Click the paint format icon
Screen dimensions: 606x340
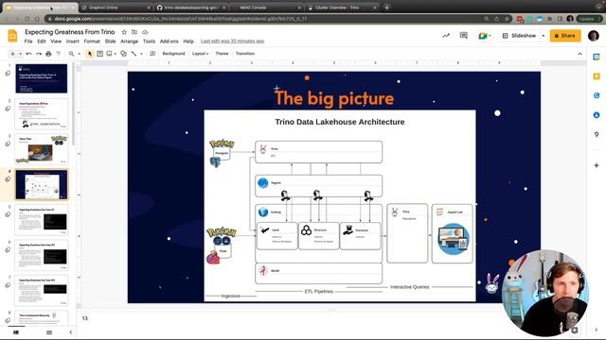(59, 54)
